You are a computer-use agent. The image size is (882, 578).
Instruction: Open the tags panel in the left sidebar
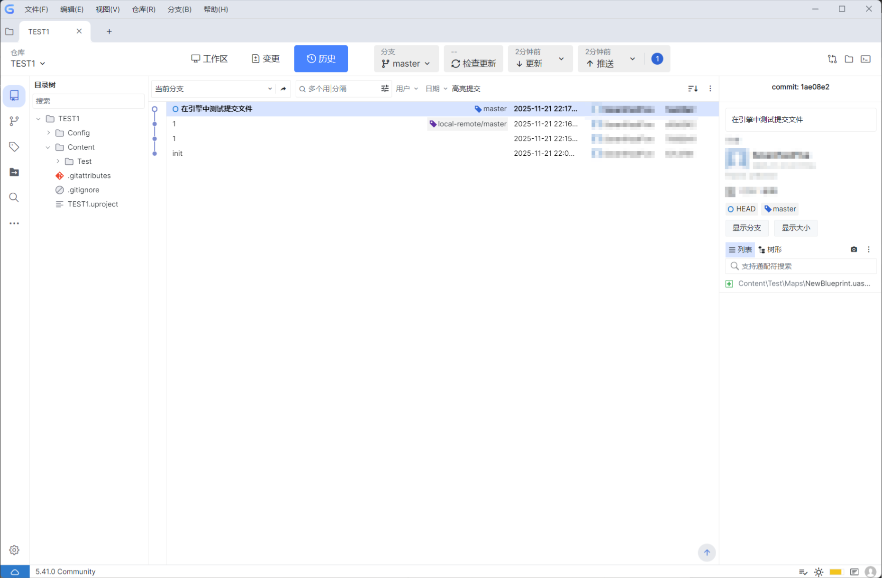click(x=14, y=146)
